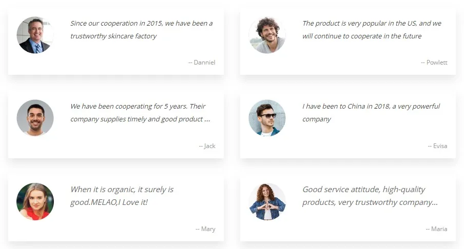The width and height of the screenshot is (464, 249).
Task: Expand the ellipsis after 'timely and good product'
Action: point(207,120)
